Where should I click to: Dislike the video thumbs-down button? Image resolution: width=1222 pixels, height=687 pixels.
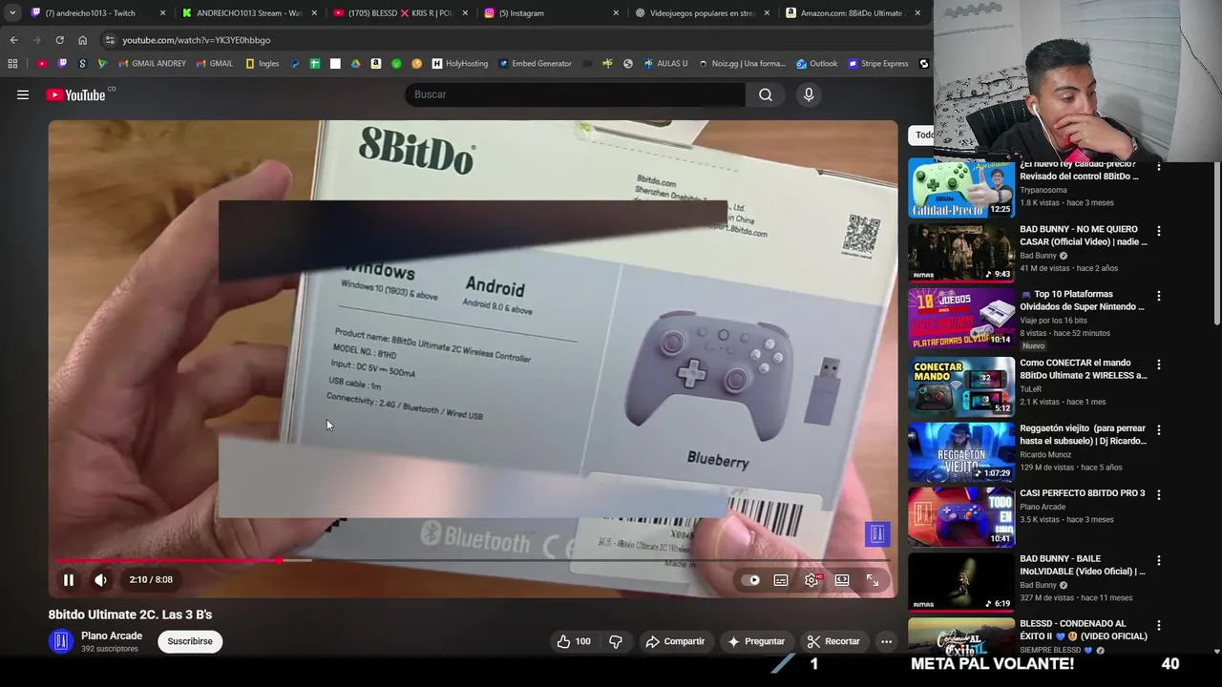(x=615, y=641)
